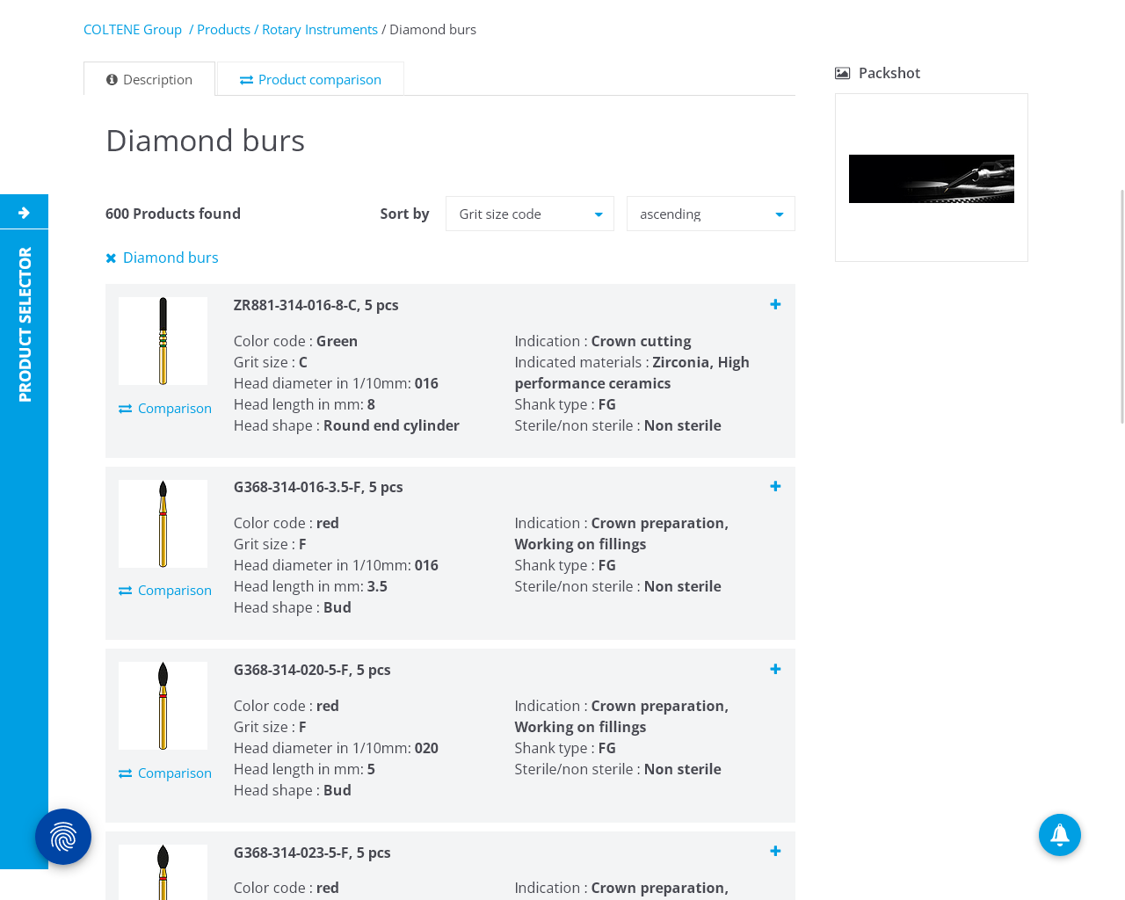The width and height of the screenshot is (1125, 900).
Task: Switch to Product comparison tab
Action: (310, 79)
